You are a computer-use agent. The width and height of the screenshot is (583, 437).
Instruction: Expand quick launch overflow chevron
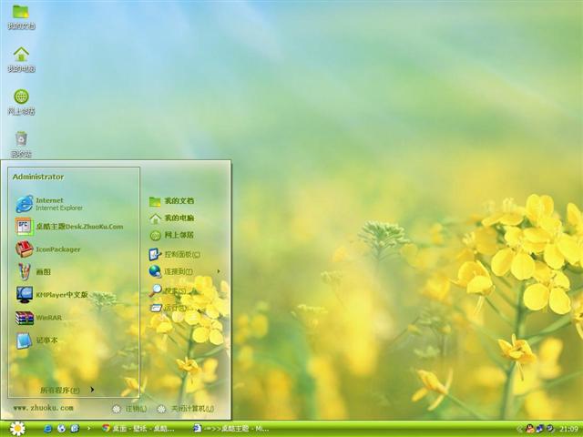88,429
